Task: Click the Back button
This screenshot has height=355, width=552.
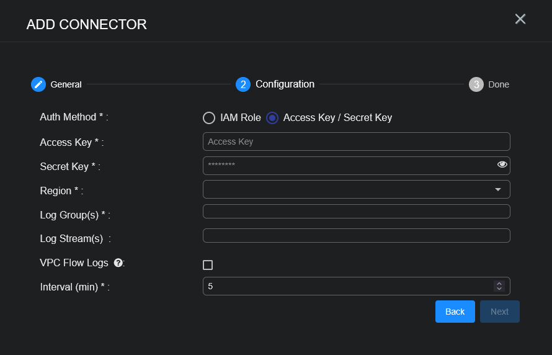Action: pos(455,312)
